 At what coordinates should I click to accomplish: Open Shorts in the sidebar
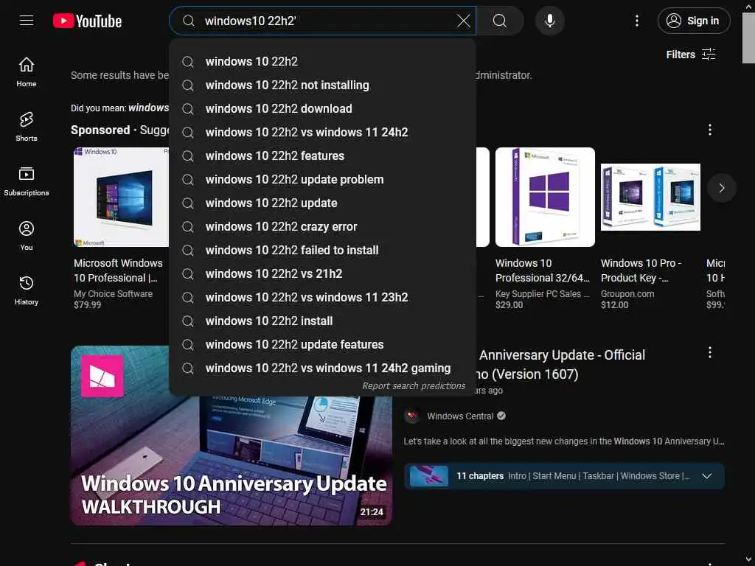(27, 126)
